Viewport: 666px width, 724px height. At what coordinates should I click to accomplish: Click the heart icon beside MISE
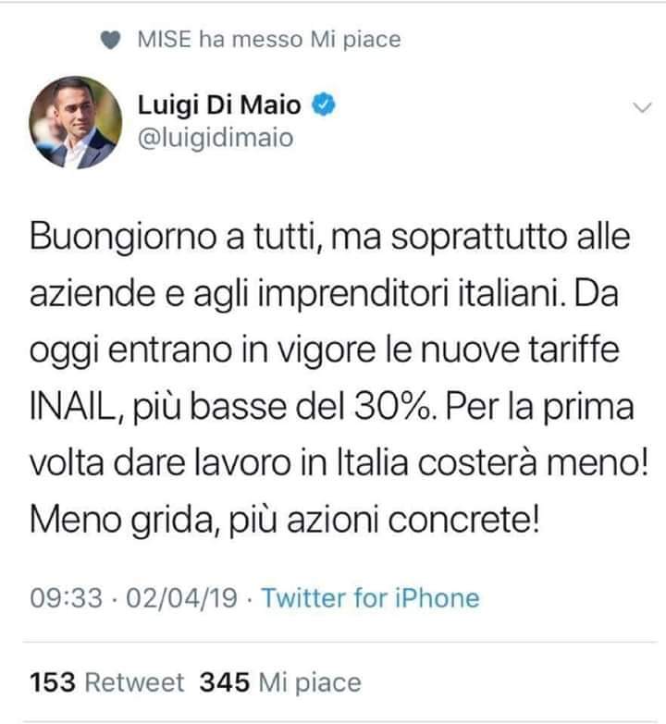pos(110,40)
